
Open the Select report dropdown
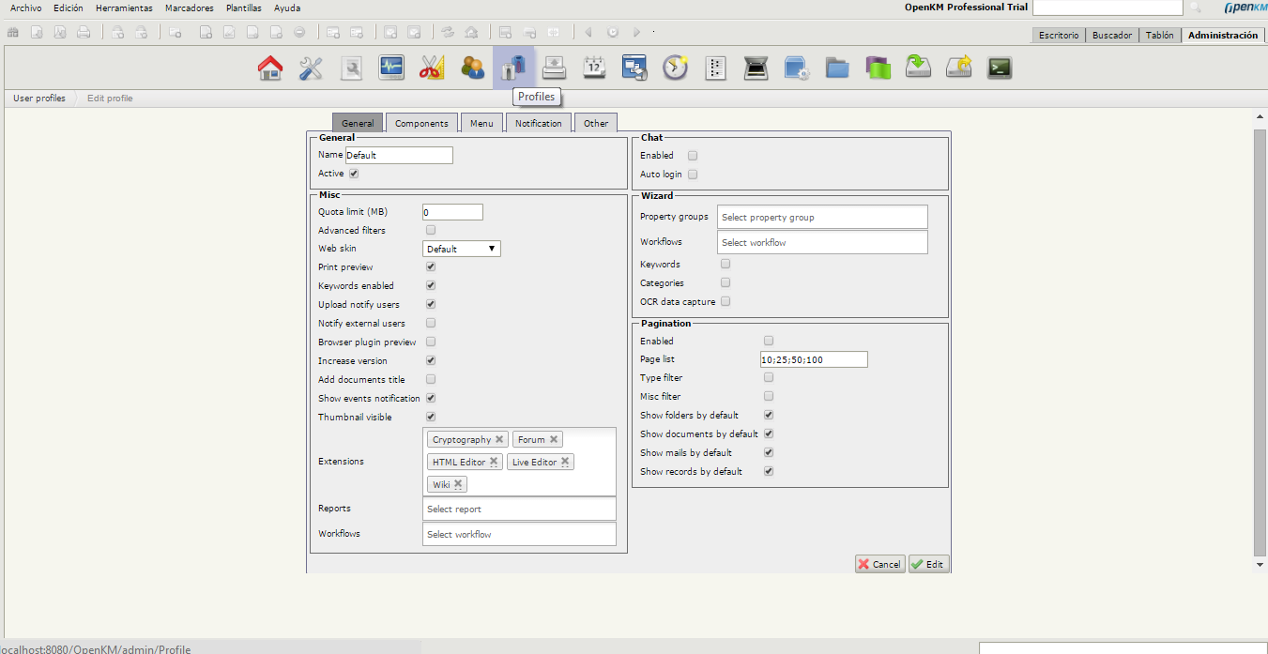519,509
